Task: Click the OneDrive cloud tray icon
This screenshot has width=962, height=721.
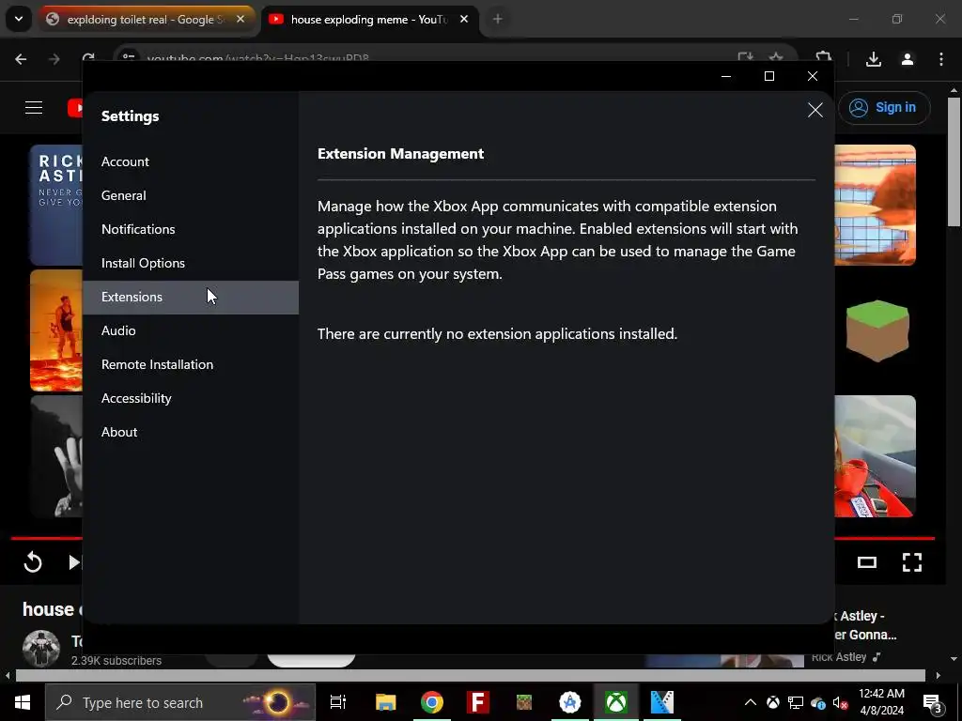Action: click(x=818, y=702)
